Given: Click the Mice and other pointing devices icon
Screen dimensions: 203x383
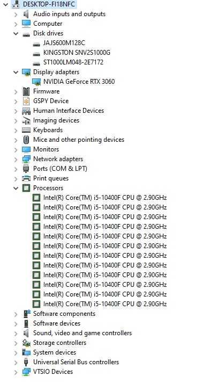Looking at the screenshot, I should (26, 140).
